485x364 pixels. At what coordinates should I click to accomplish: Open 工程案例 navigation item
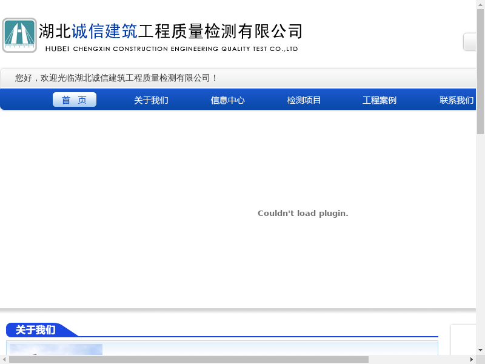pyautogui.click(x=380, y=100)
